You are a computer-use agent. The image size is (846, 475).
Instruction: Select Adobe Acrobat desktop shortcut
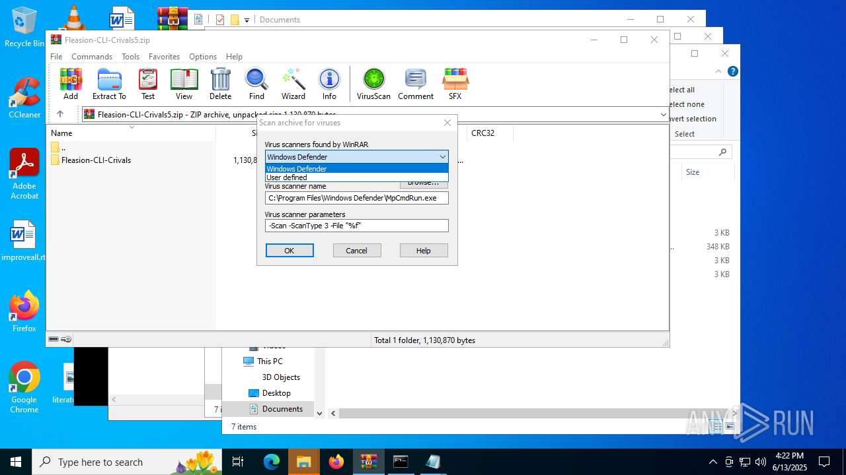pos(24,174)
